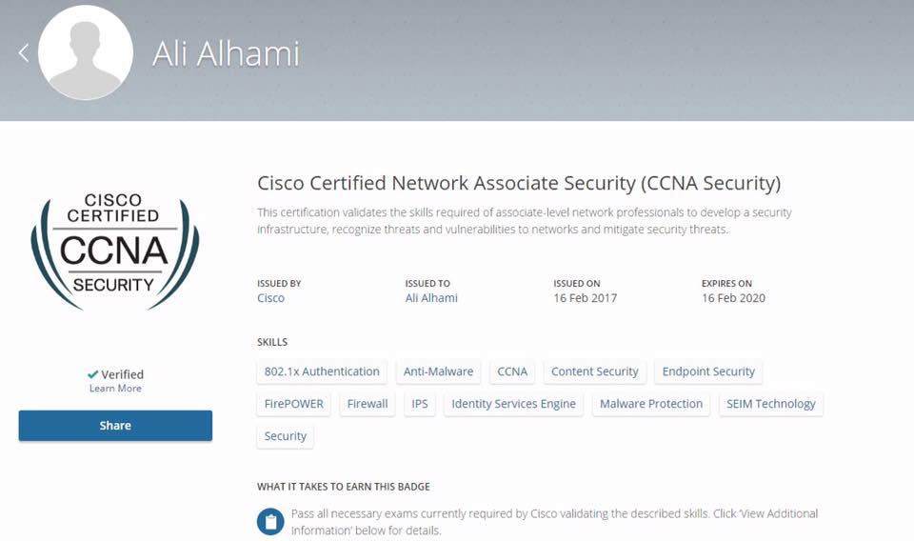Click the blue Share button

pos(115,426)
